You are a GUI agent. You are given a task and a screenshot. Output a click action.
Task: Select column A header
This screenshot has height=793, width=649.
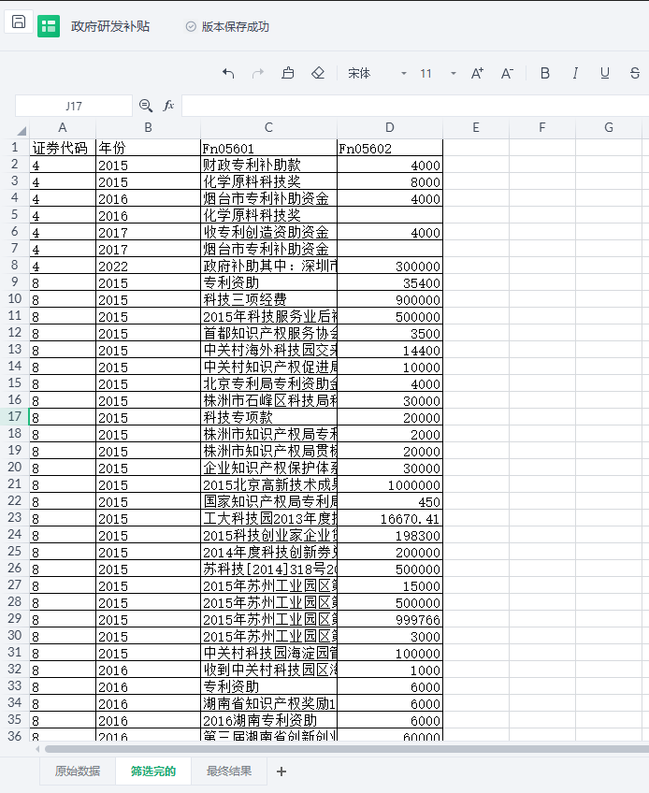click(x=63, y=127)
